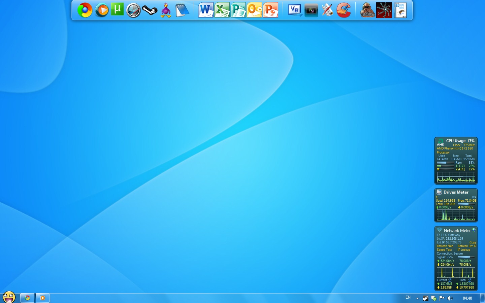Click the Signal 72% strength bar
This screenshot has width=485, height=303.
coord(466,257)
